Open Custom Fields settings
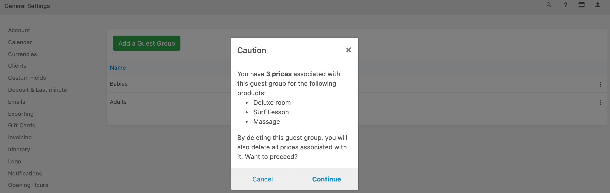Image resolution: width=610 pixels, height=193 pixels. click(x=27, y=78)
